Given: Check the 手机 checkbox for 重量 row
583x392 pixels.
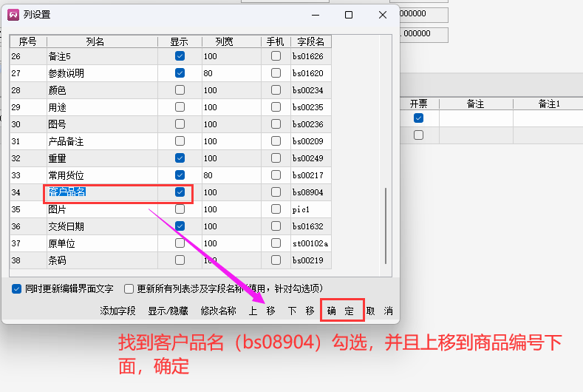Looking at the screenshot, I should (x=276, y=158).
